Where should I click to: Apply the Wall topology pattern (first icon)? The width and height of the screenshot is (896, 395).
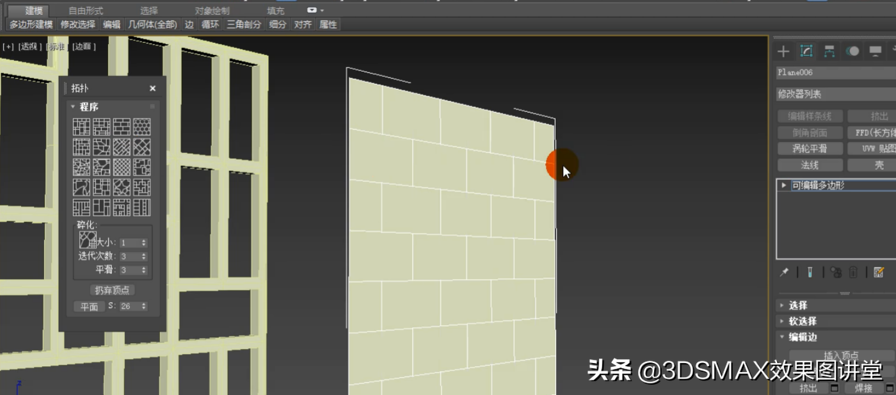pos(81,127)
